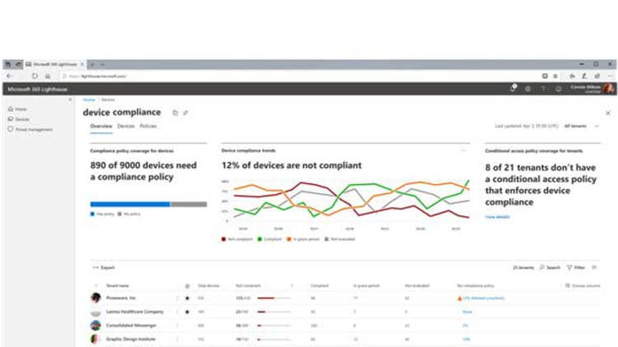Image resolution: width=618 pixels, height=347 pixels.
Task: Toggle favorite star for Proseware, Inc.
Action: (x=187, y=298)
